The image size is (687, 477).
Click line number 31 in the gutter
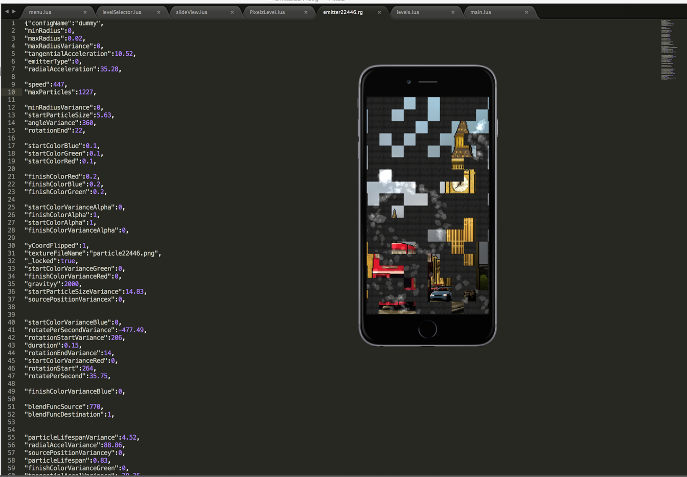pos(11,253)
